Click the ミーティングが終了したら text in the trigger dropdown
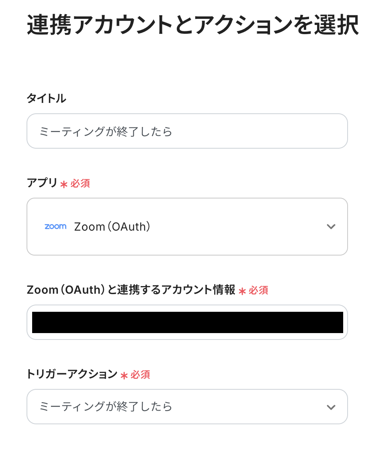 106,407
